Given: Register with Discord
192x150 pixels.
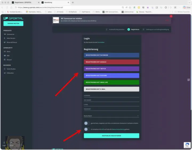Looking at the screenshot, I should (111, 76).
